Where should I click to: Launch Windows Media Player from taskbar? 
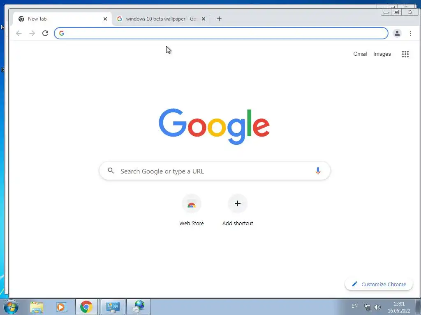[61, 307]
